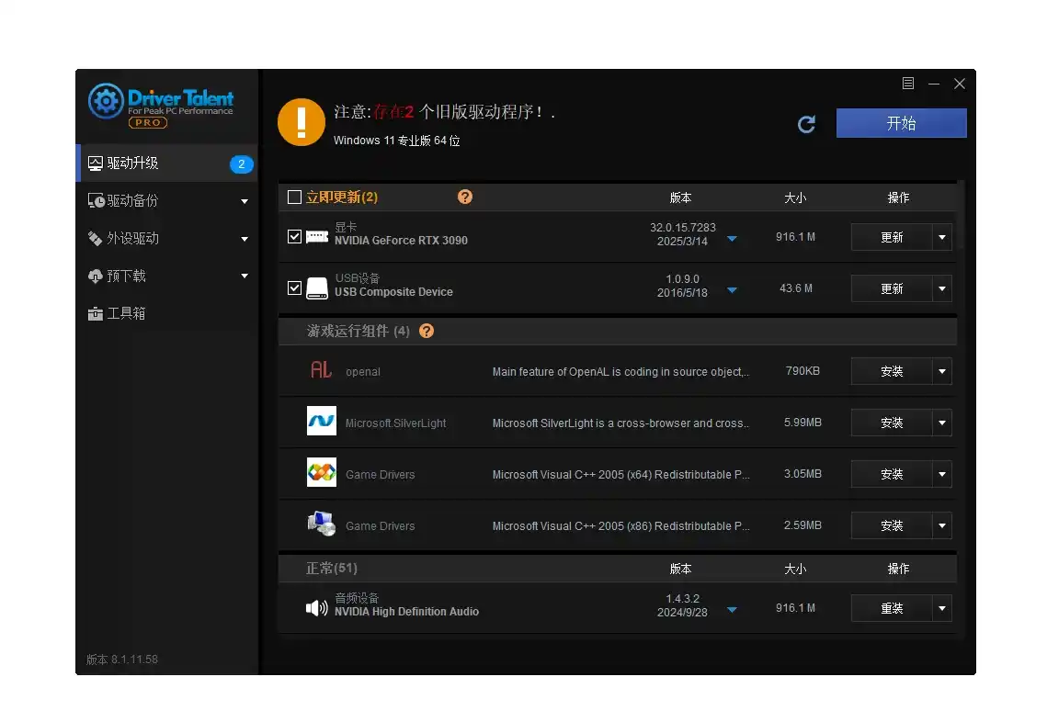Open action dropdown arrow for USB Composite Device
This screenshot has width=1047, height=722.
(x=942, y=288)
